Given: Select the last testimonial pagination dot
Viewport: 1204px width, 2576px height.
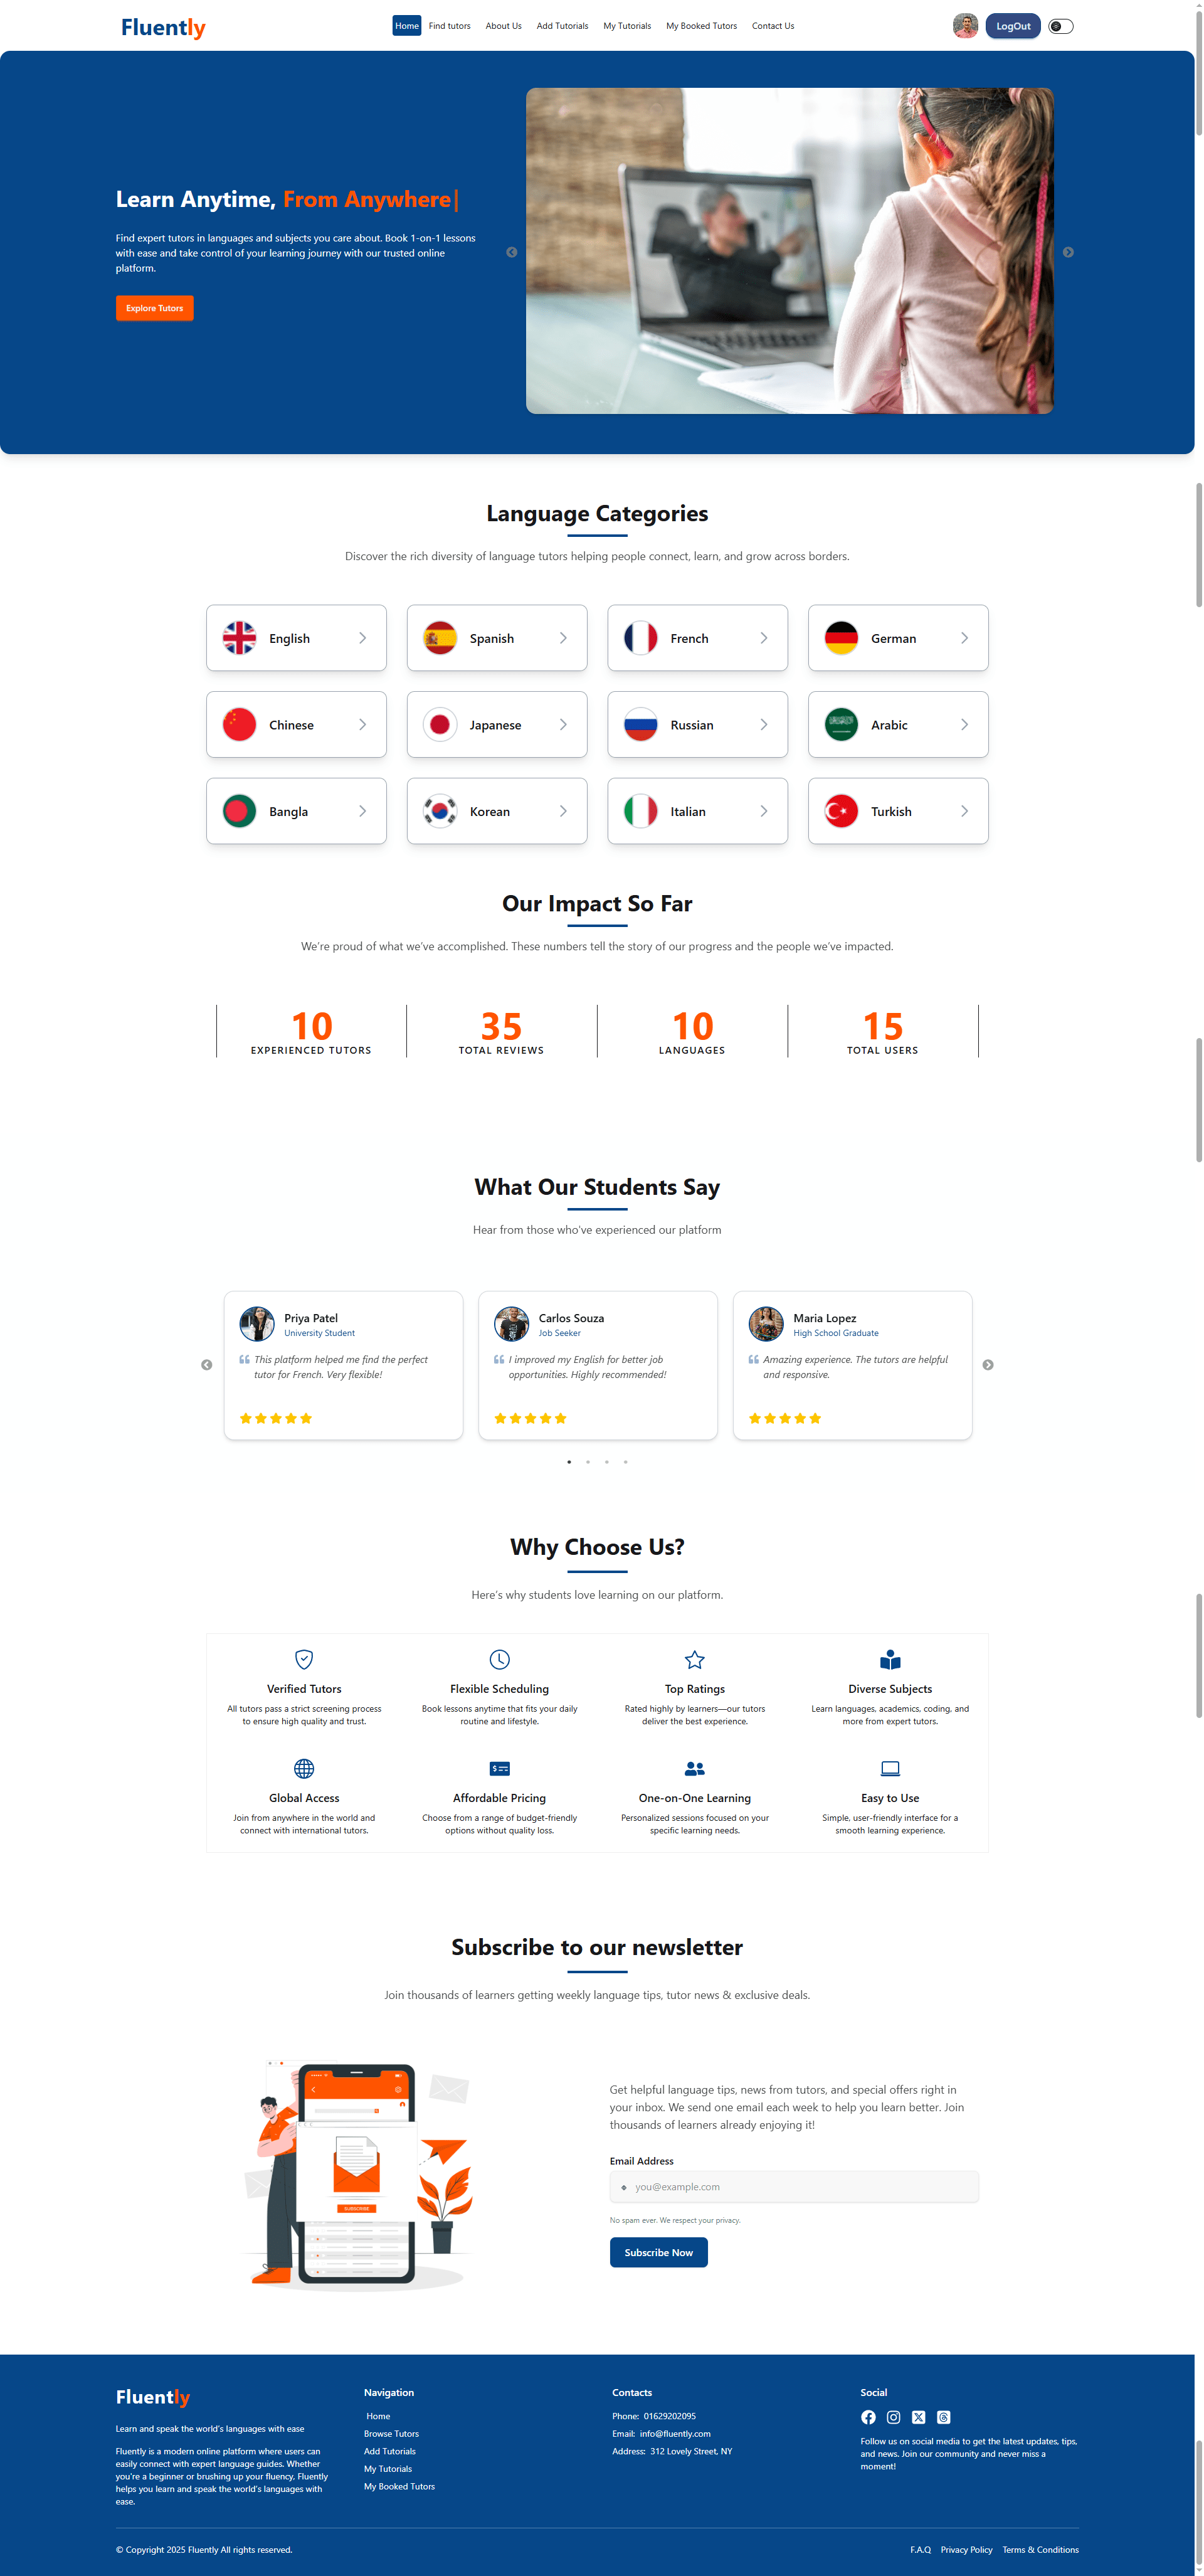Looking at the screenshot, I should pos(626,1462).
